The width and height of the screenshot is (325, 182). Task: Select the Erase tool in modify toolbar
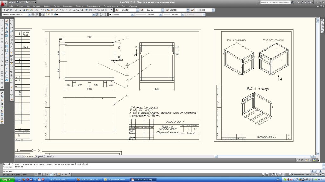point(7,21)
